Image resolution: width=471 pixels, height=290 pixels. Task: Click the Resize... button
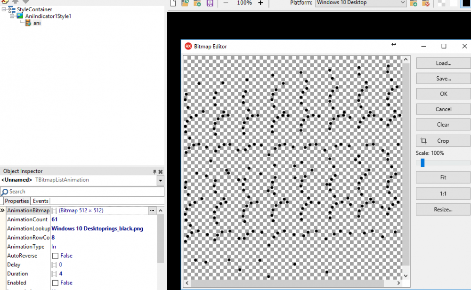443,209
